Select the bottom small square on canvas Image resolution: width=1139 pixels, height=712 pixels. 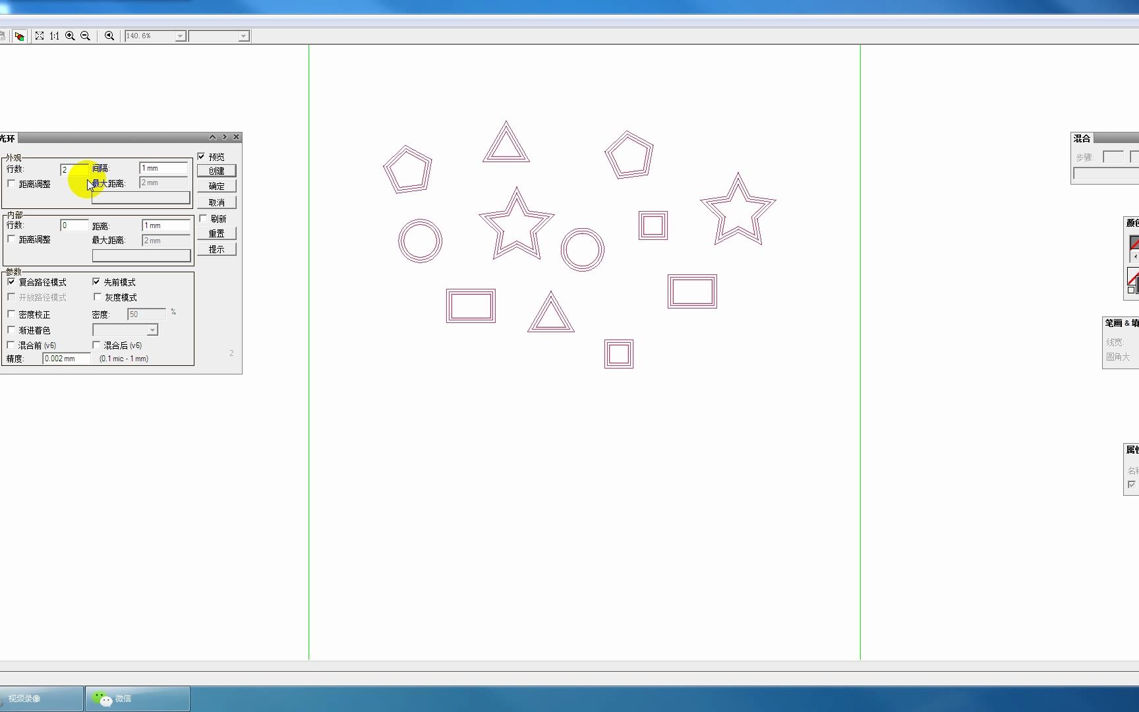[619, 354]
